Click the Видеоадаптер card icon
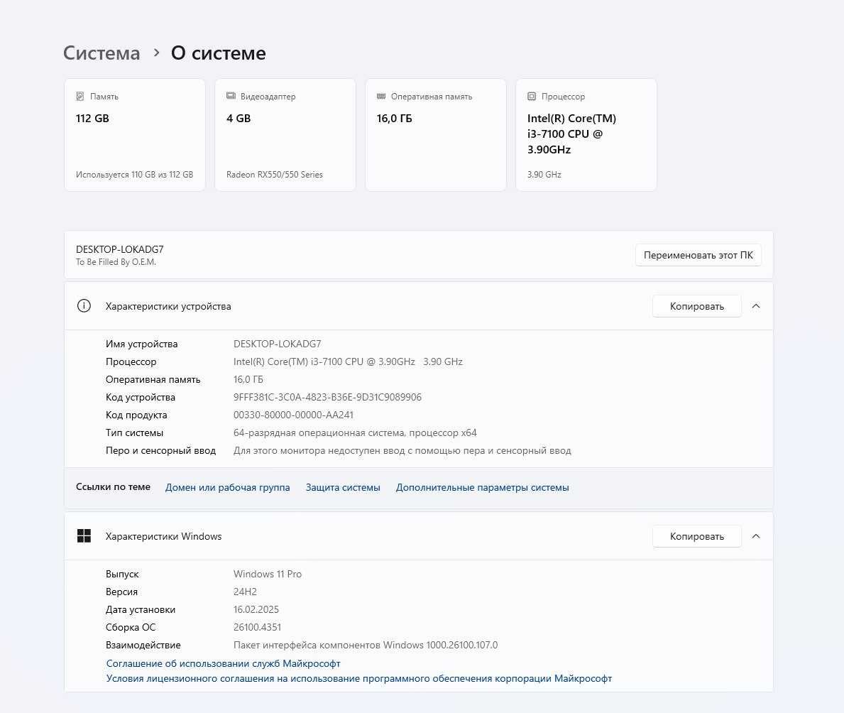This screenshot has height=713, width=844. (x=231, y=96)
